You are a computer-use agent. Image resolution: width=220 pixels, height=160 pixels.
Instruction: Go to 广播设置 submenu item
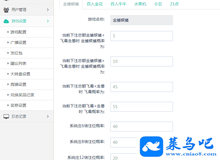pyautogui.click(x=18, y=42)
